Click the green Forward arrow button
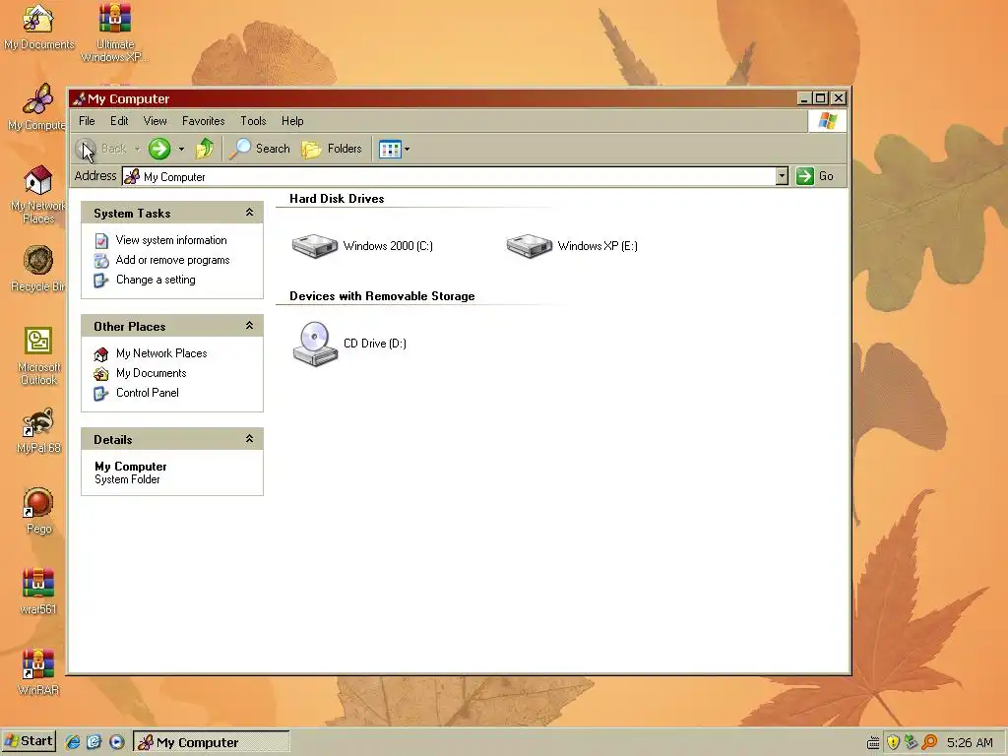1008x756 pixels. (158, 149)
